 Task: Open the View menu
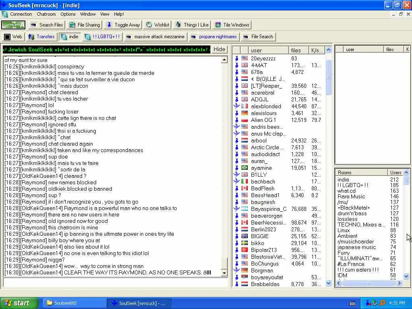tap(105, 14)
